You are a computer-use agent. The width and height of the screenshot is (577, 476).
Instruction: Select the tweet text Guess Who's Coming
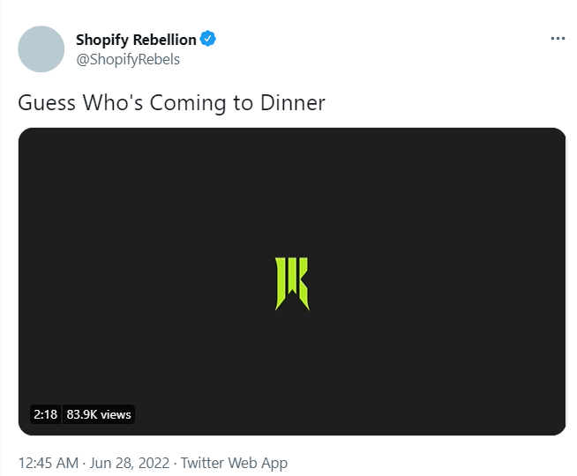point(122,102)
